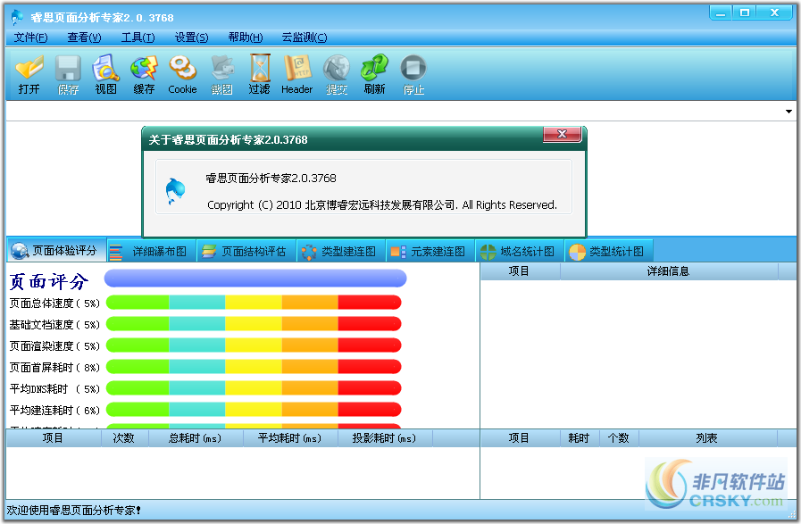Screen dimensions: 801x524
Task: Sort by 投影耗时 (ms) column header
Action: (385, 438)
